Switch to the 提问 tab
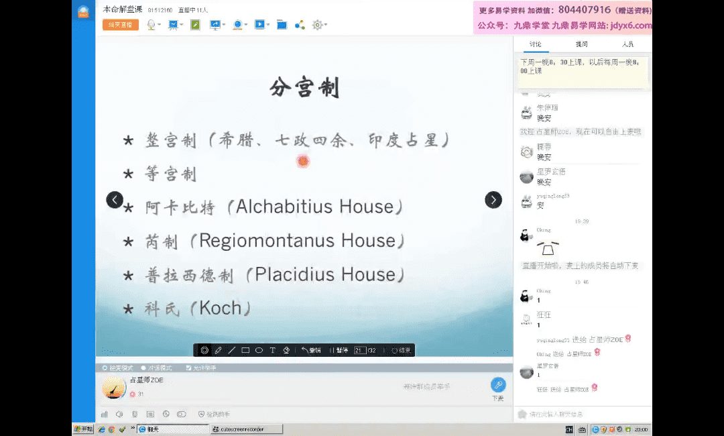724x436 pixels. tap(581, 44)
